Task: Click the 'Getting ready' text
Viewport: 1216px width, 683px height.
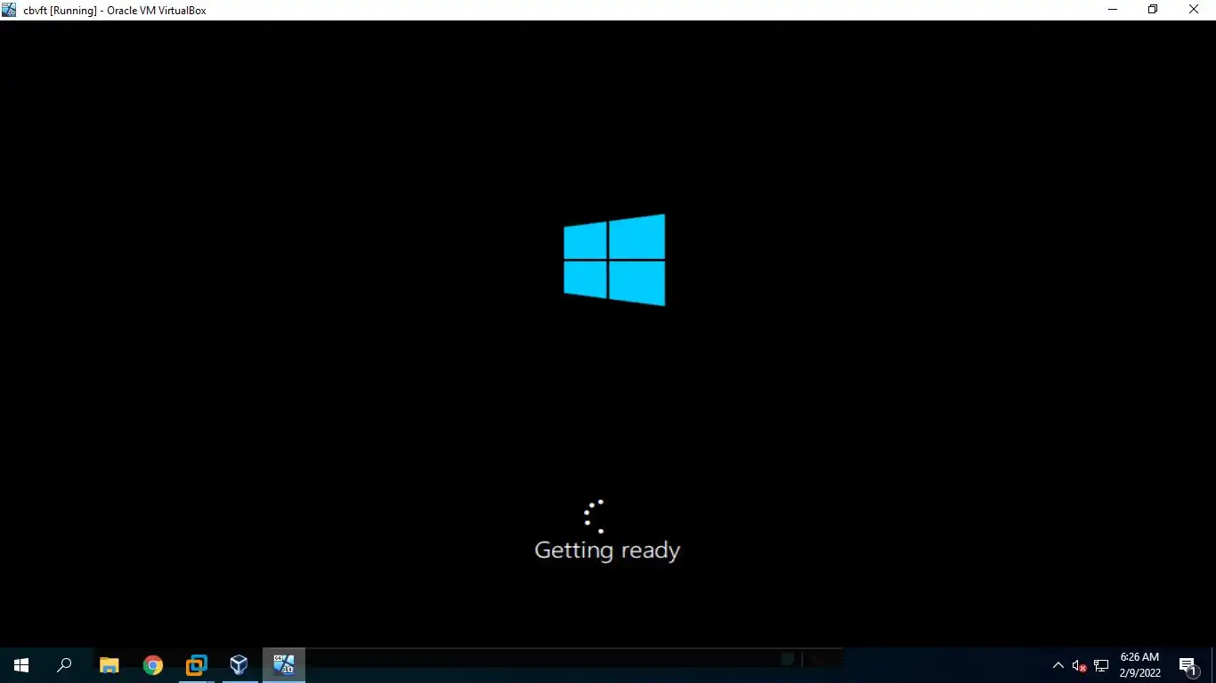Action: 607,550
